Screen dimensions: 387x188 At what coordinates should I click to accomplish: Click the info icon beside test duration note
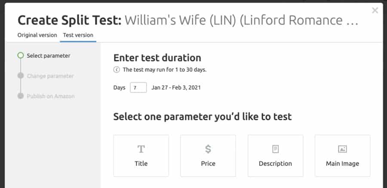click(117, 70)
